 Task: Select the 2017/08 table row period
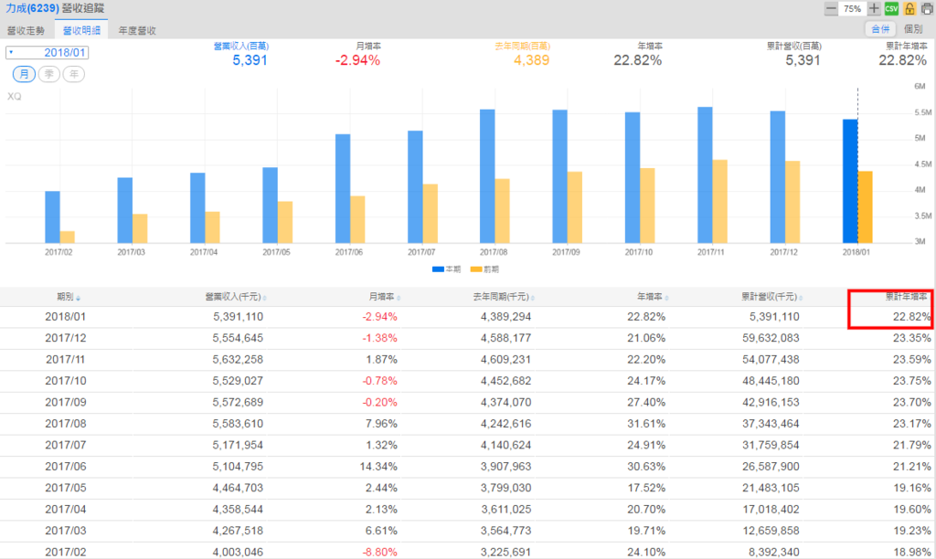(66, 424)
